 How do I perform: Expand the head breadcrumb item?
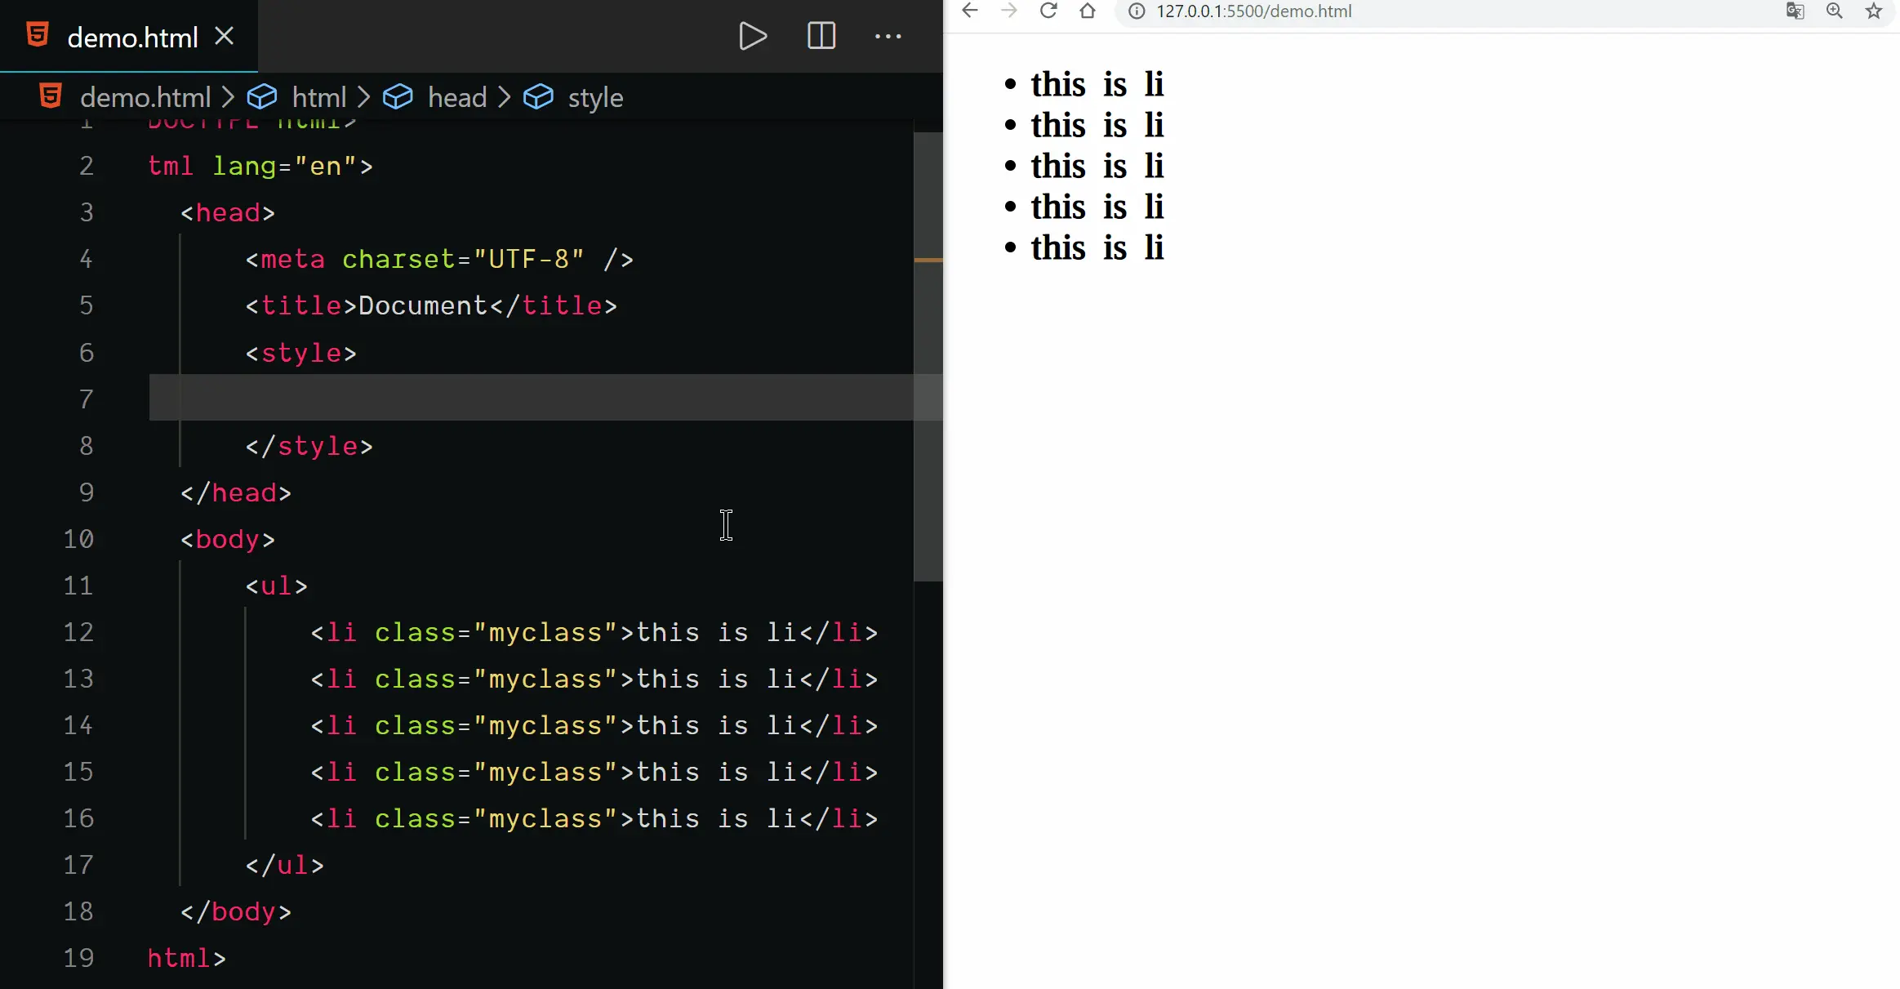click(456, 98)
